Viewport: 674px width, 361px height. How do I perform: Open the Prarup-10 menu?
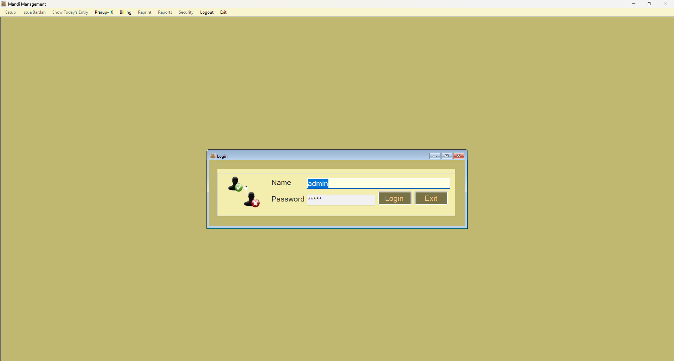(104, 12)
